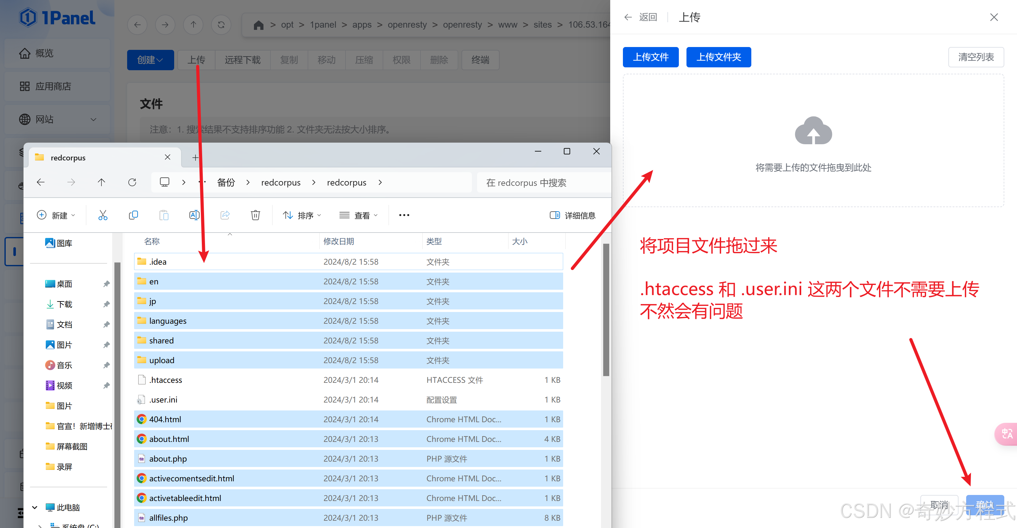This screenshot has height=528, width=1017.
Task: Click the blue 上传文件 button
Action: coord(651,57)
